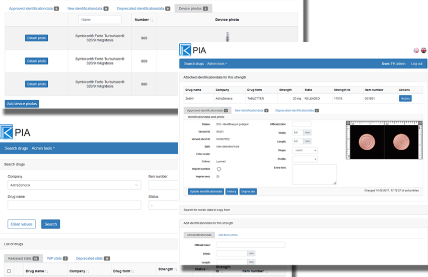Sort drug list by Company arrows
This screenshot has width=428, height=277.
87,271
